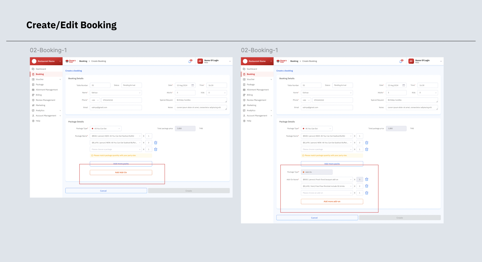Viewport: 482px width, 262px height.
Task: Open the +66 country code dropdown in the right mockup
Action: [x=306, y=100]
